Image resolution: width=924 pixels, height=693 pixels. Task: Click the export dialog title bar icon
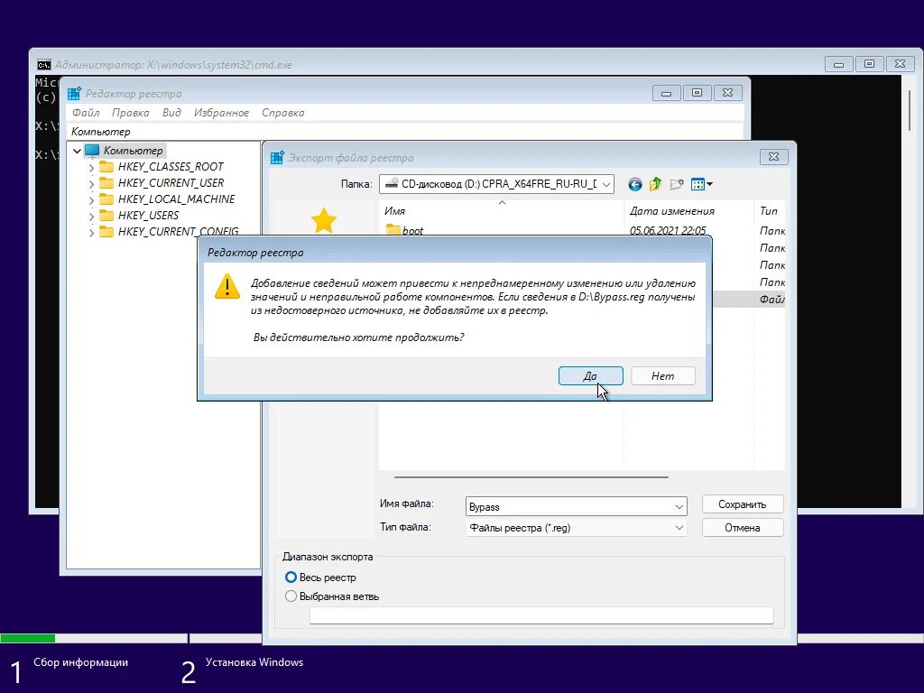[277, 157]
